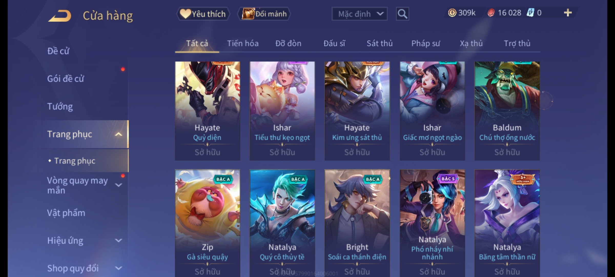Go to Tướng in the sidebar
This screenshot has height=277, width=615.
tap(60, 106)
